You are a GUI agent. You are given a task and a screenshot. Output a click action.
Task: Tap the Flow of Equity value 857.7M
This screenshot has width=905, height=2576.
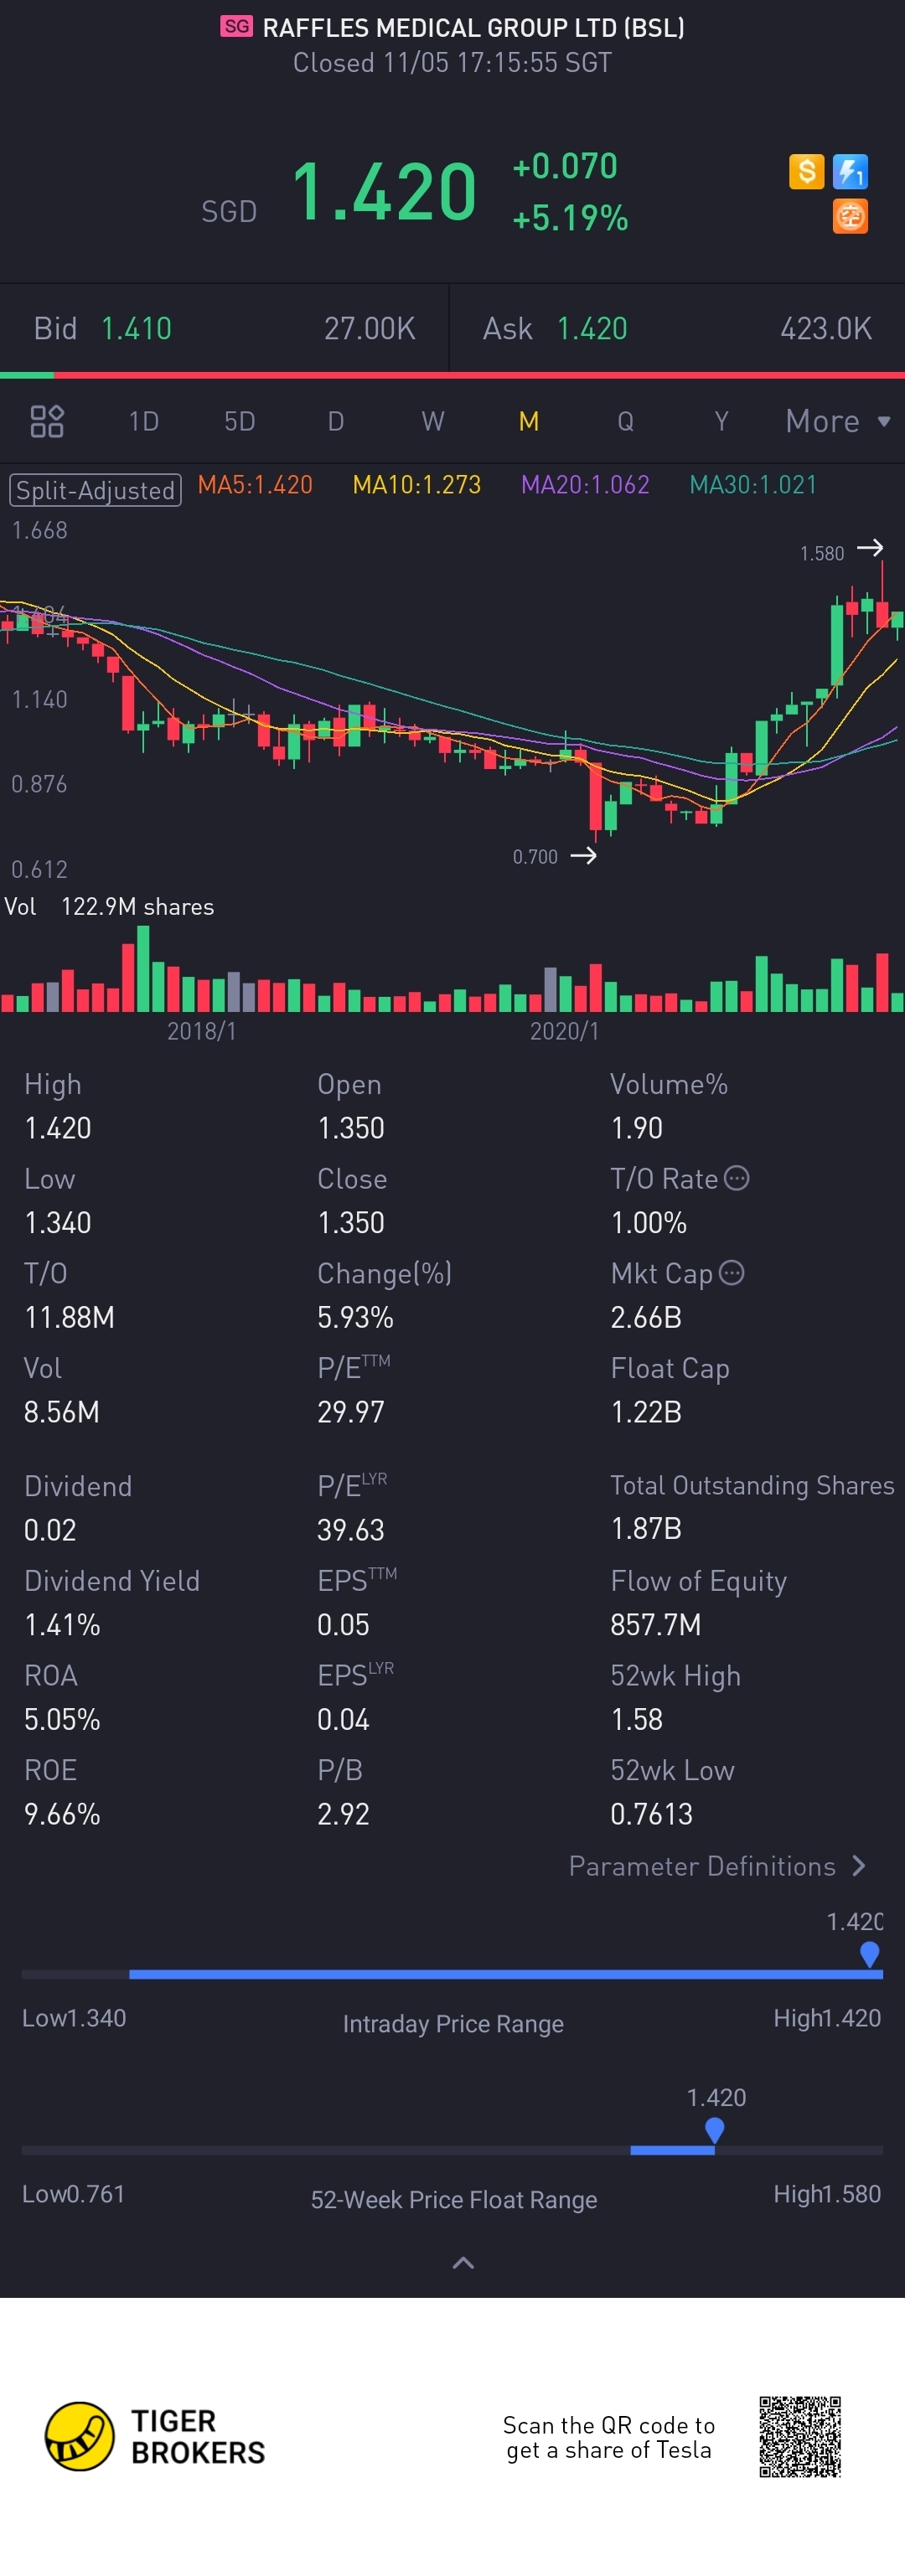tap(655, 1625)
